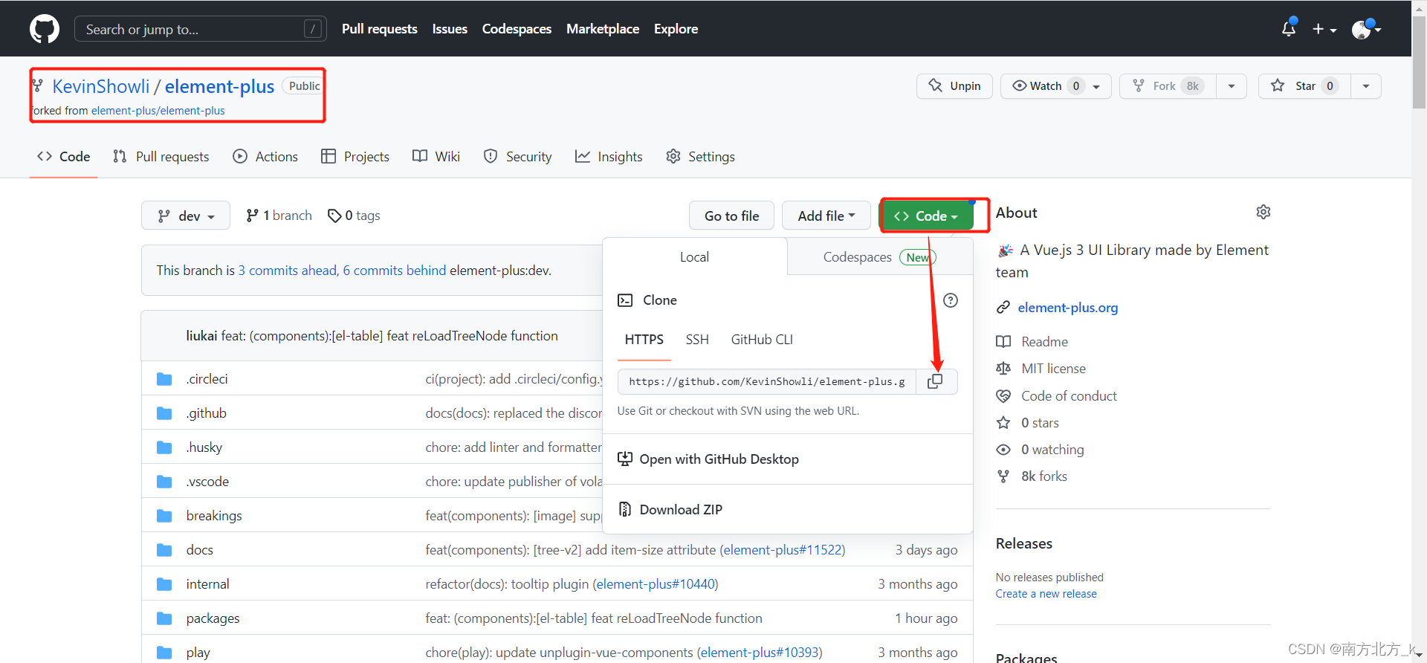1427x663 pixels.
Task: Open the GitHub home logo
Action: [45, 29]
